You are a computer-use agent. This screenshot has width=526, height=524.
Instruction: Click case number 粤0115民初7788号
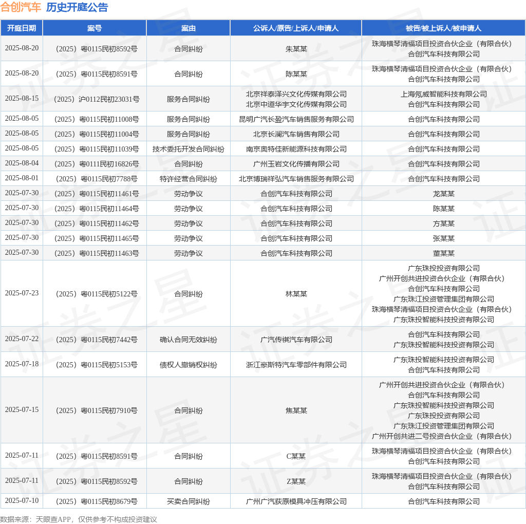coord(97,179)
